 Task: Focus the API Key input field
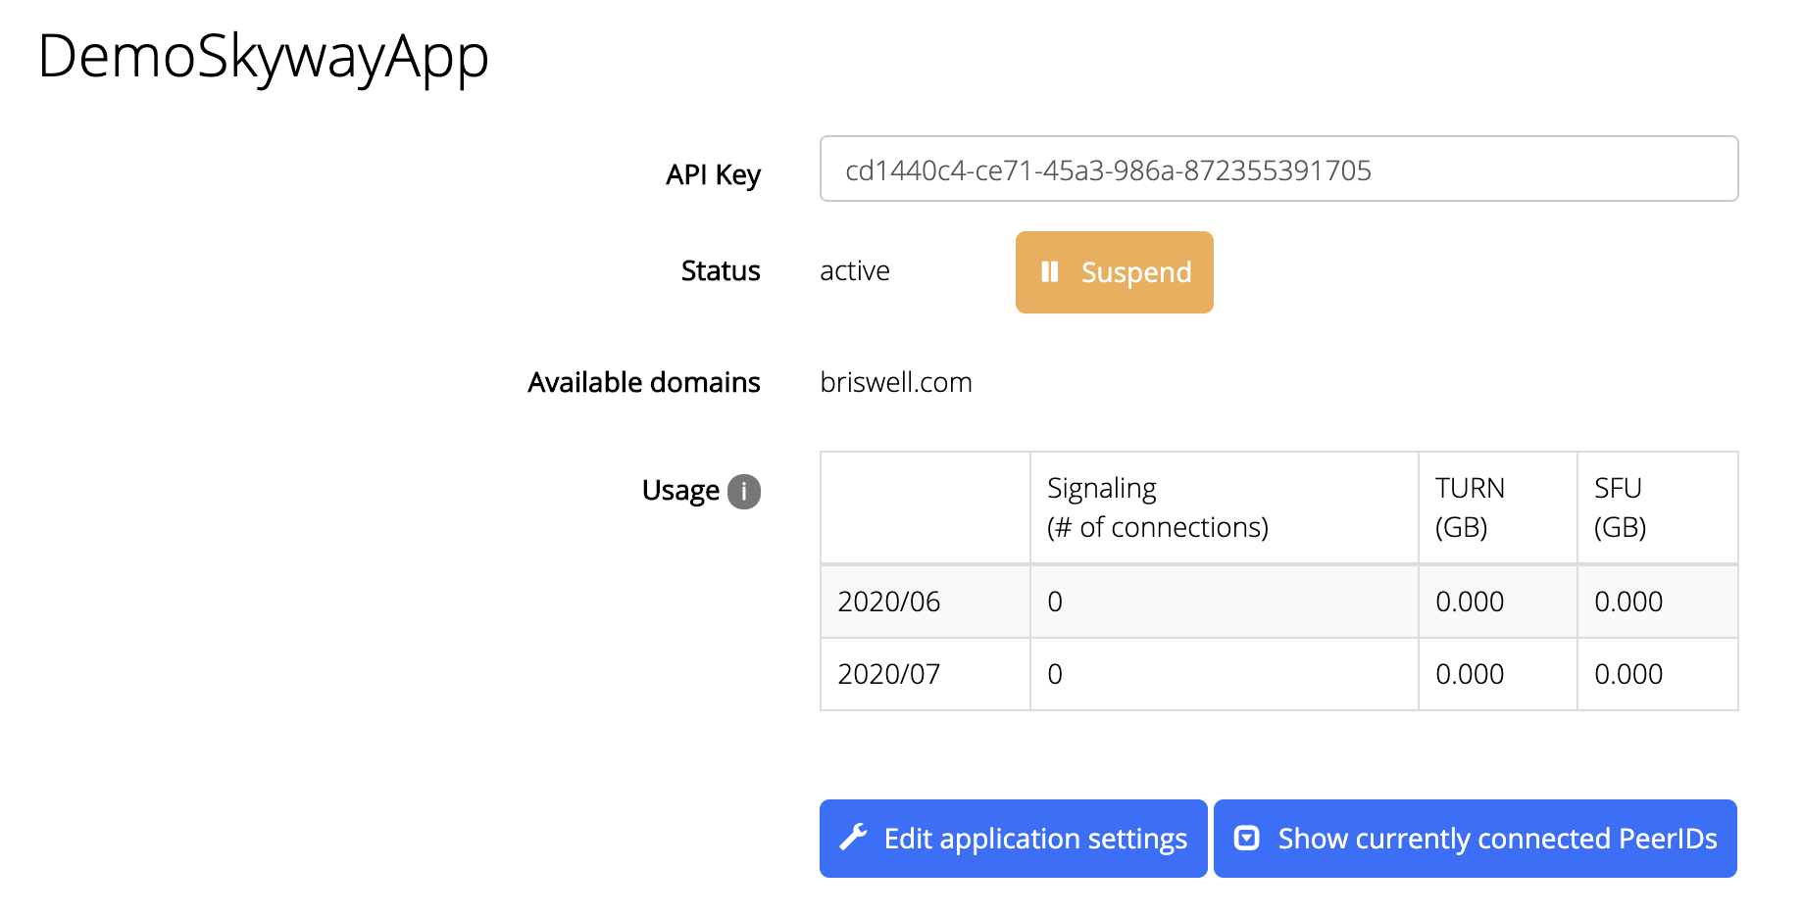[x=1278, y=169]
